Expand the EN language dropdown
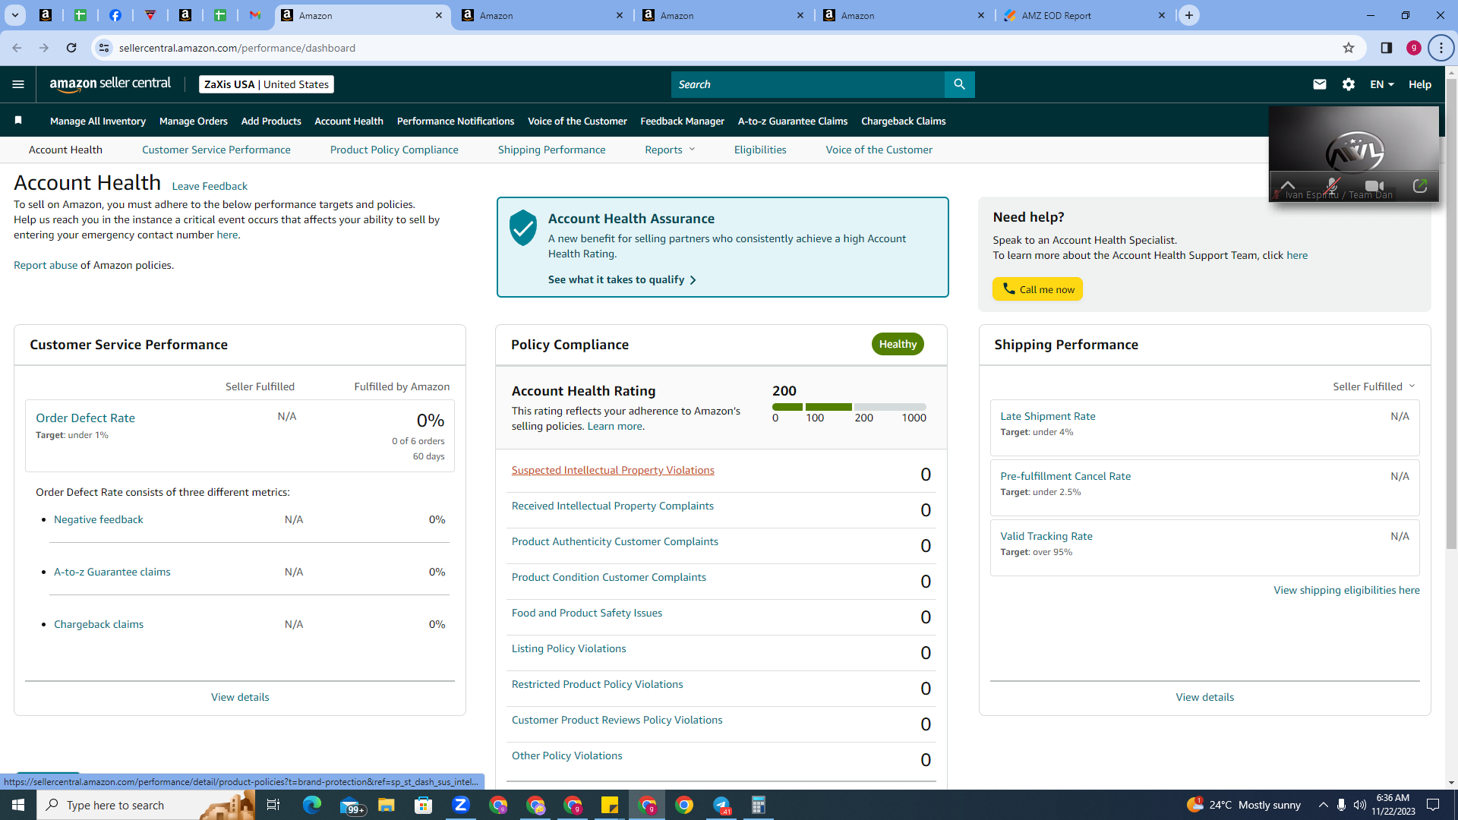This screenshot has width=1458, height=820. click(x=1382, y=84)
